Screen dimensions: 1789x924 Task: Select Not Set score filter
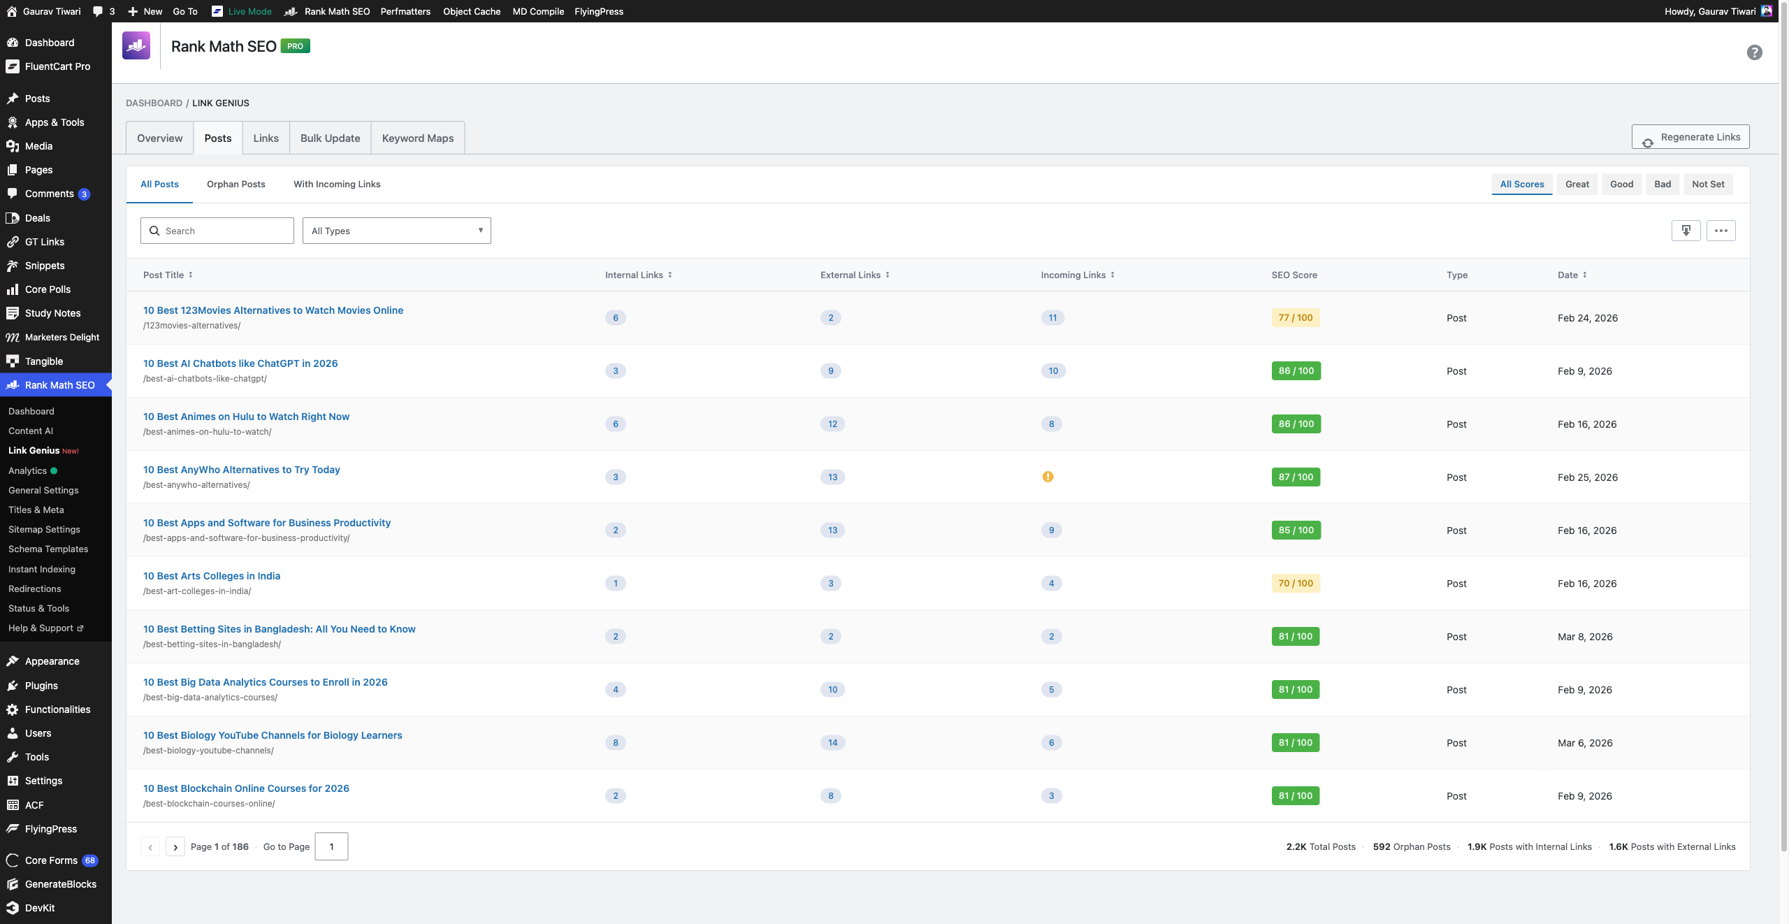point(1708,185)
